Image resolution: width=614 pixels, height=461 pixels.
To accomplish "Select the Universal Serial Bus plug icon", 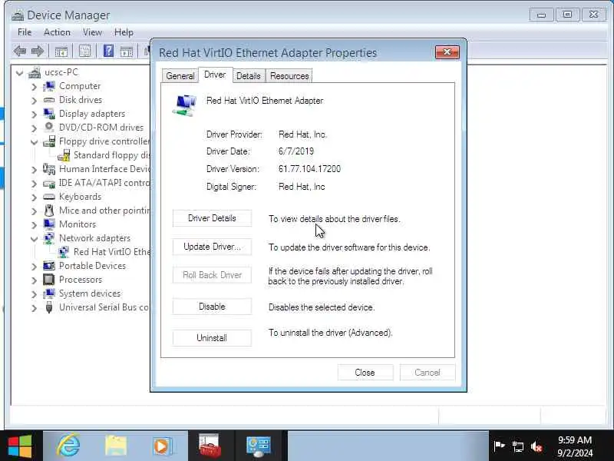I will click(x=49, y=307).
